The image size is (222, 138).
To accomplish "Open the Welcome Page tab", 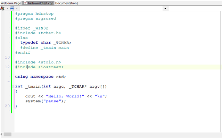I will (11, 3).
